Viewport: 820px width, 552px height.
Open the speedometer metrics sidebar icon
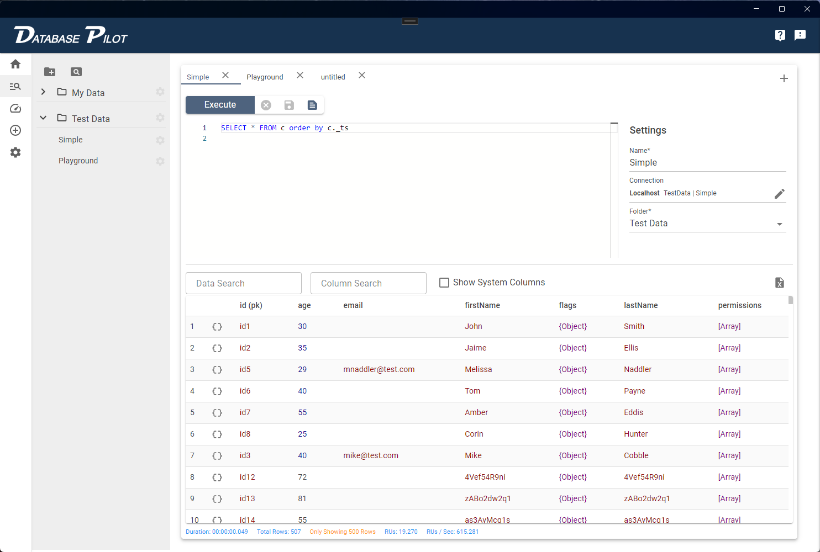click(15, 108)
